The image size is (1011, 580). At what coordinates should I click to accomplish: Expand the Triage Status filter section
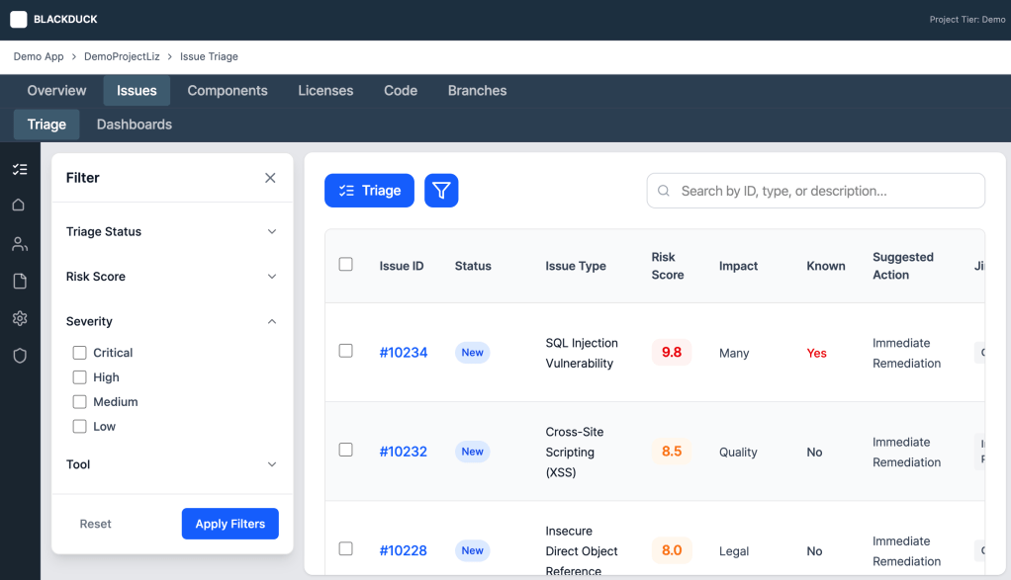(172, 232)
